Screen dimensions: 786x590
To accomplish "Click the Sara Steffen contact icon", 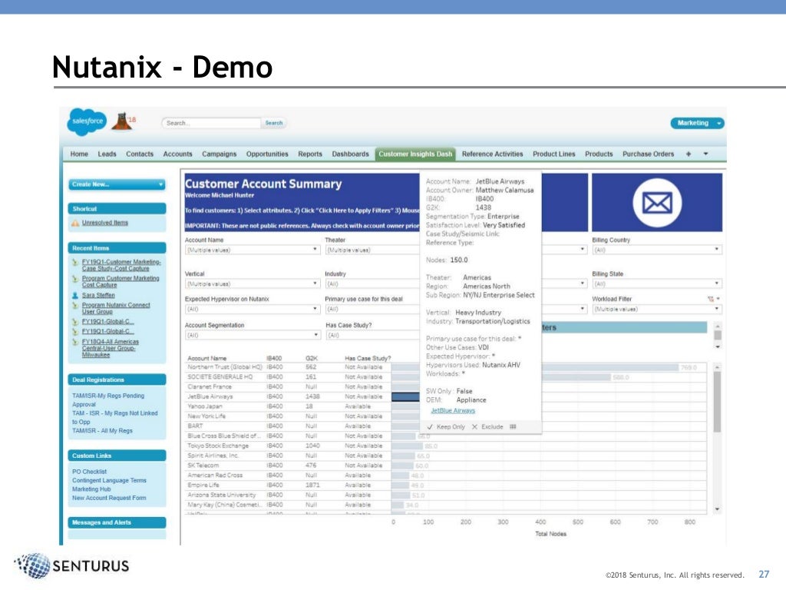I will click(x=75, y=296).
